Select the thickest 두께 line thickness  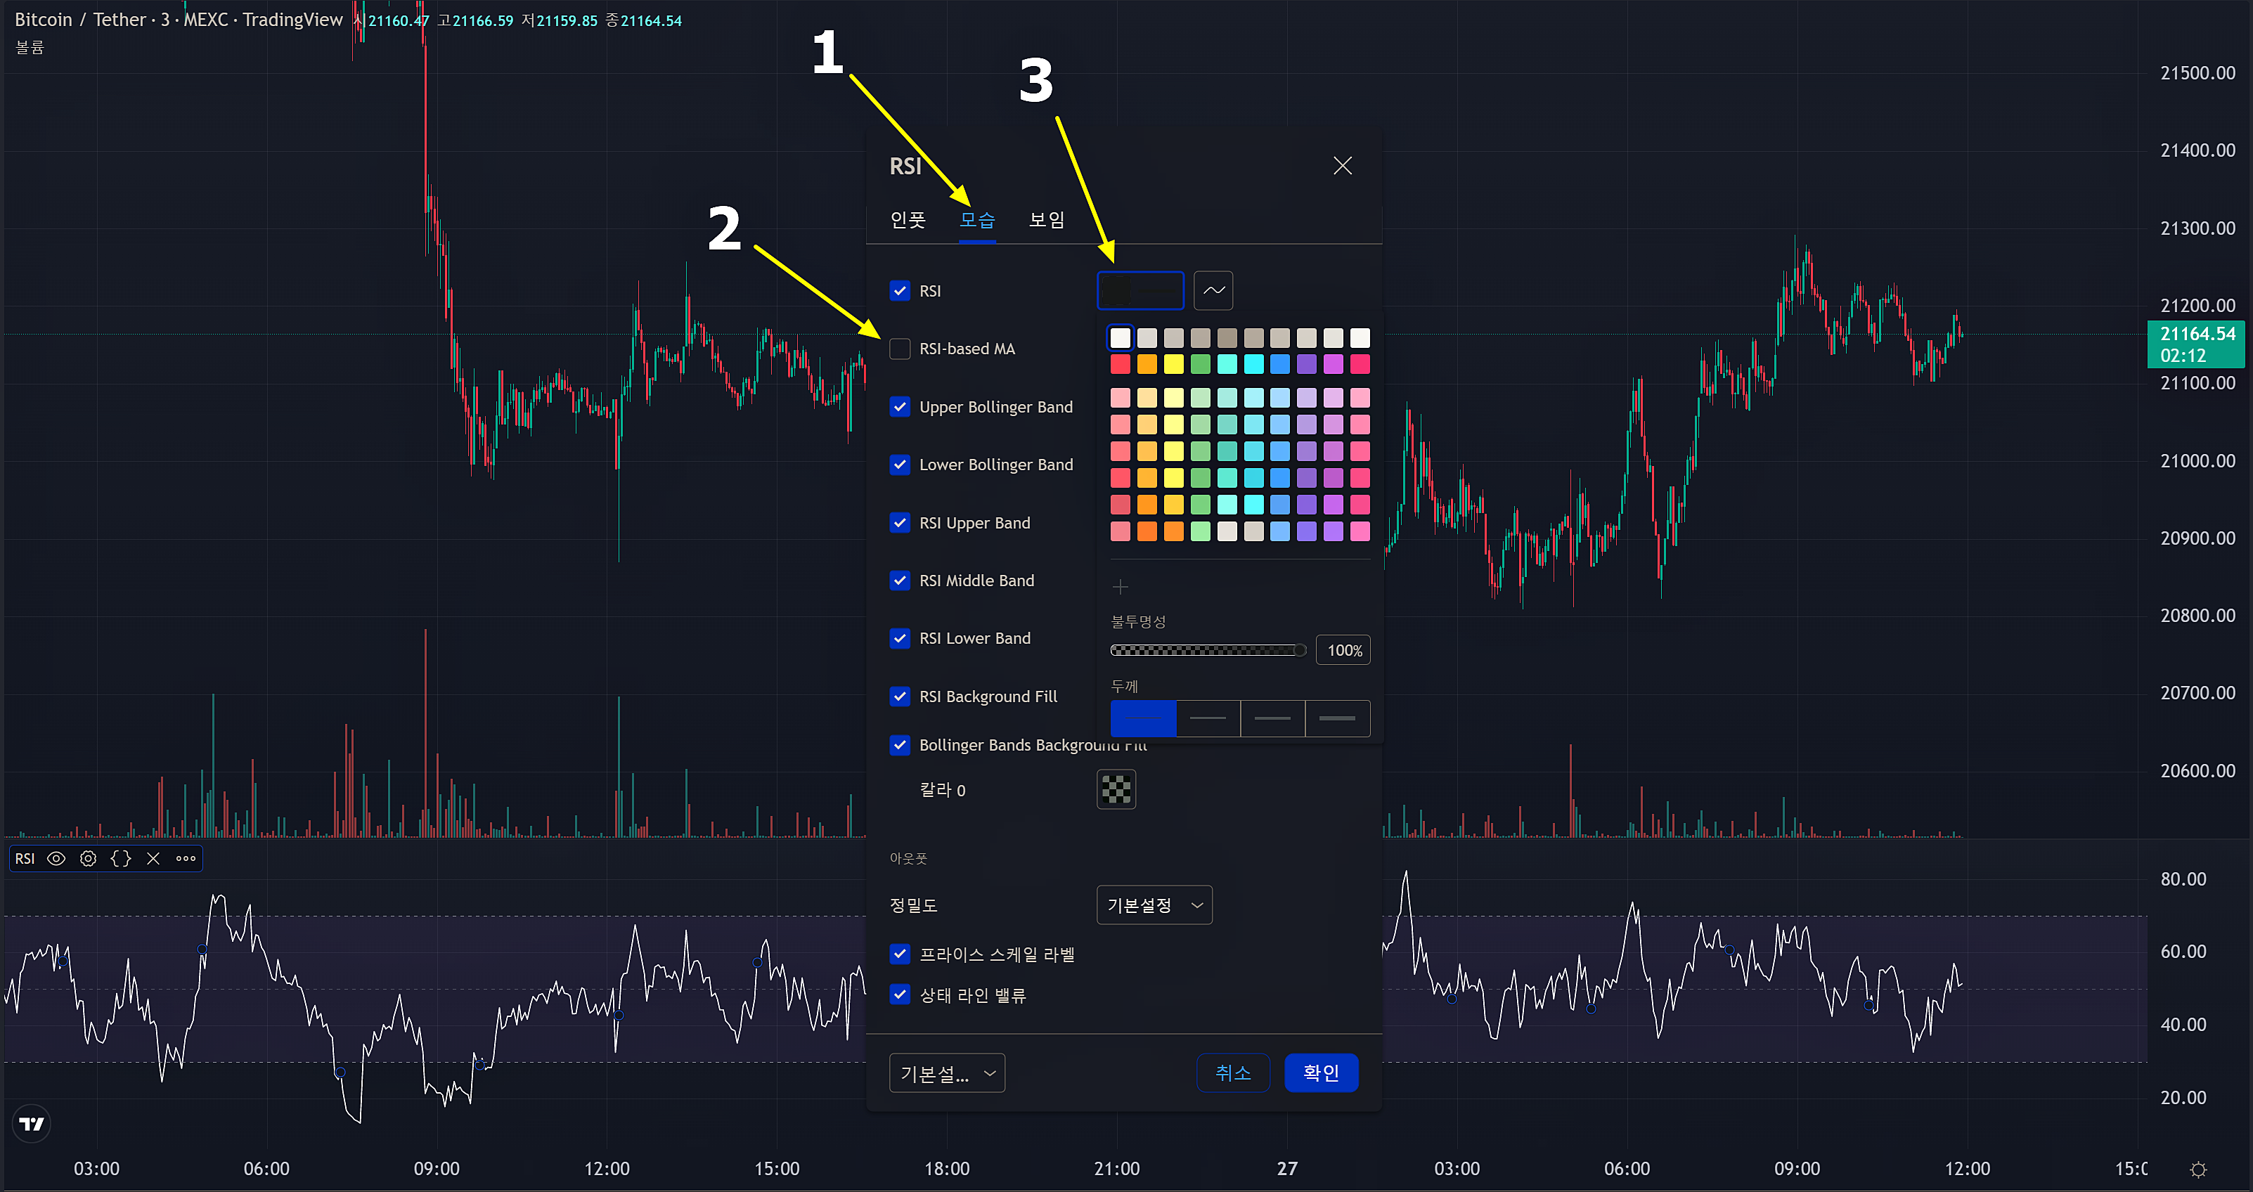click(x=1337, y=718)
